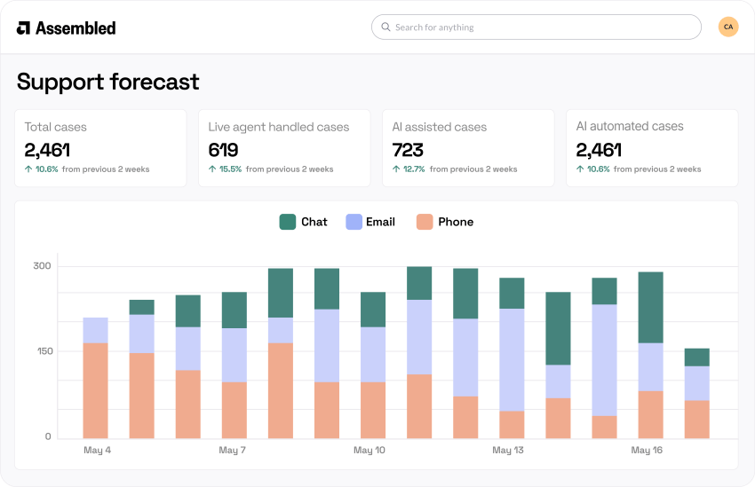Image resolution: width=755 pixels, height=487 pixels.
Task: Toggle the Email legend label
Action: pyautogui.click(x=380, y=222)
